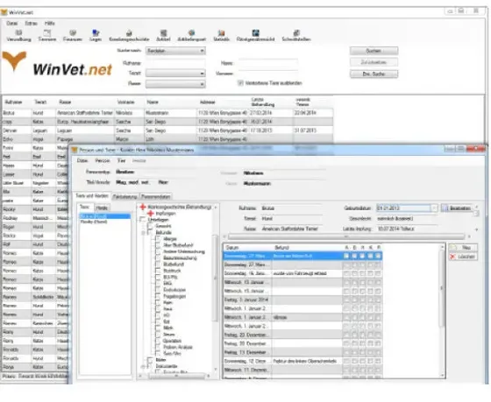Image resolution: width=491 pixels, height=402 pixels.
Task: Click the Person und Tiere title bar icon
Action: pyautogui.click(x=75, y=150)
